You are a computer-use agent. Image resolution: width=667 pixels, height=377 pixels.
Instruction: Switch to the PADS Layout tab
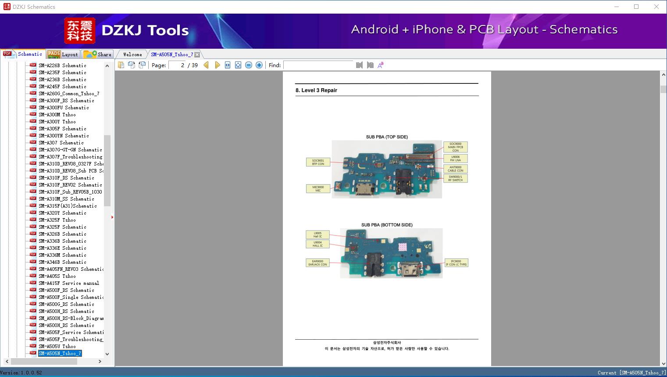63,54
